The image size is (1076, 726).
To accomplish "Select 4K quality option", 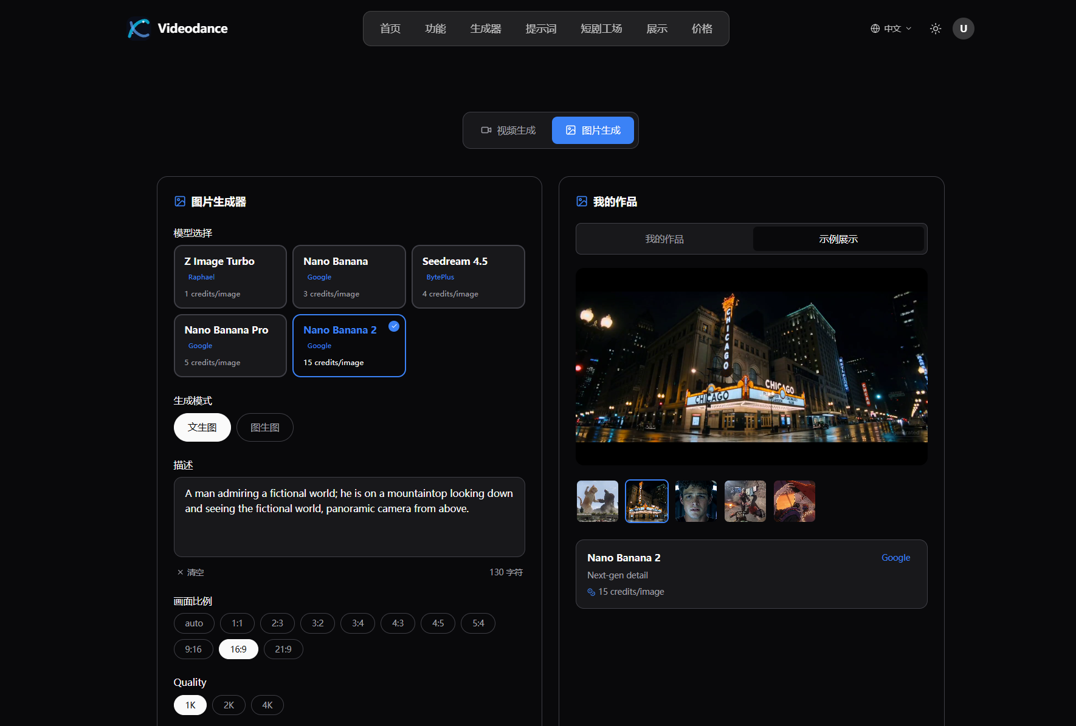I will click(x=267, y=705).
